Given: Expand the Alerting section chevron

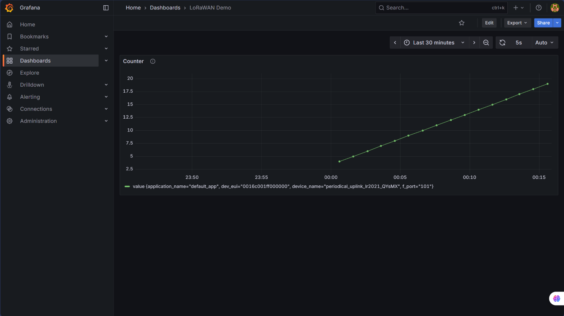Looking at the screenshot, I should coord(106,97).
